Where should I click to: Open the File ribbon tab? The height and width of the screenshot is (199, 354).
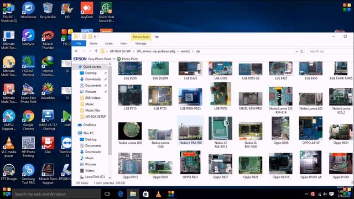click(x=79, y=43)
